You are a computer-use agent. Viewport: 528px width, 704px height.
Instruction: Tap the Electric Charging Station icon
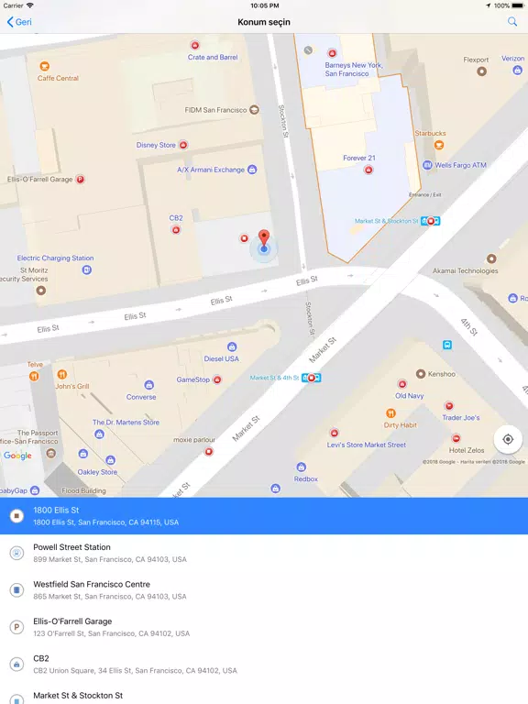87,269
